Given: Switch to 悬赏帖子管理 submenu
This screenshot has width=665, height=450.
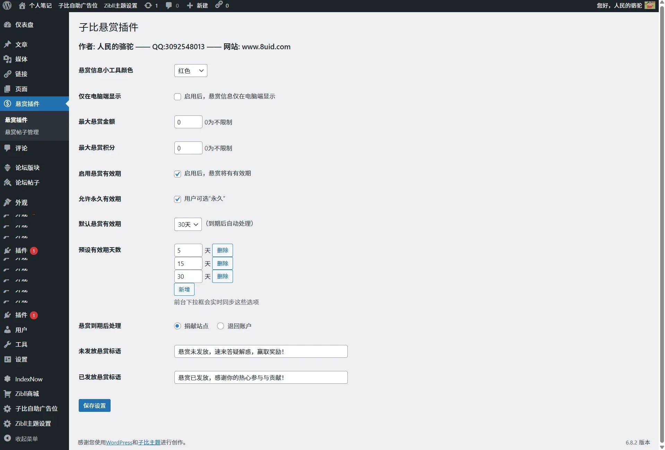Looking at the screenshot, I should click(x=21, y=132).
